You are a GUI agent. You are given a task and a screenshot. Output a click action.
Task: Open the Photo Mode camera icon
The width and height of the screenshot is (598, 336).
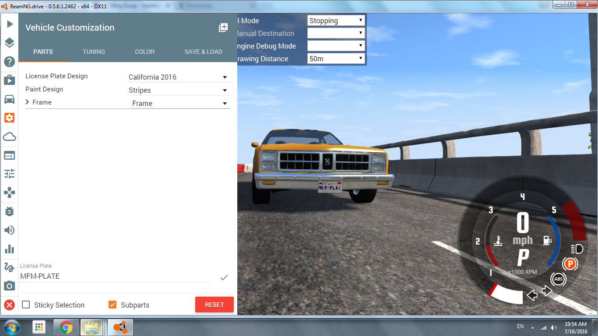10,286
